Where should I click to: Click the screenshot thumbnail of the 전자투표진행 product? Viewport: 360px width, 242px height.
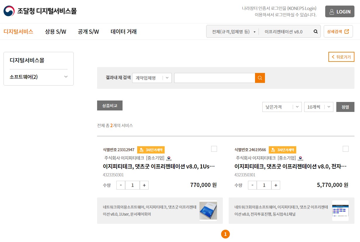click(x=340, y=211)
